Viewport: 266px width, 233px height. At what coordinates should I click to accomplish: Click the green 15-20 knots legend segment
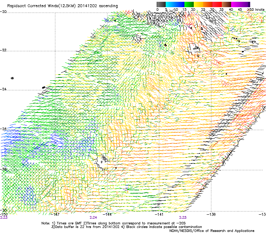[x=189, y=4]
